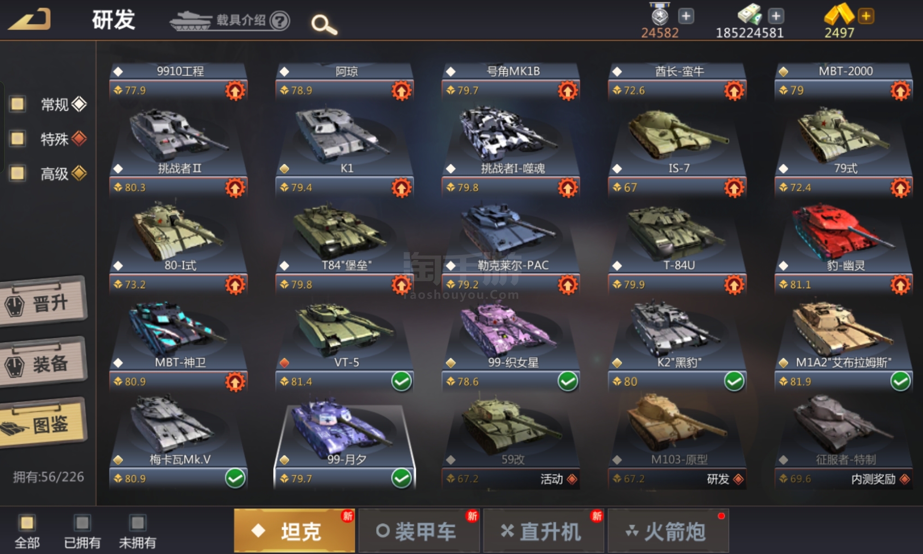Viewport: 923px width, 554px height.
Task: Open the magnifying glass search
Action: [324, 24]
